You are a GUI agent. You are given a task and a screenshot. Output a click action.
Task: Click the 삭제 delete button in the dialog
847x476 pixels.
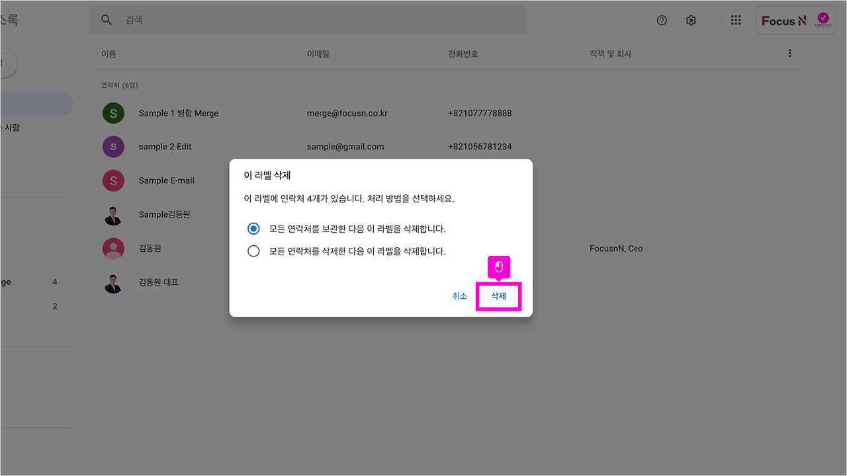pos(498,296)
